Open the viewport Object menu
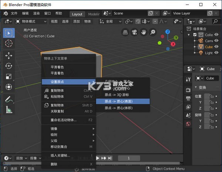 pos(87,21)
